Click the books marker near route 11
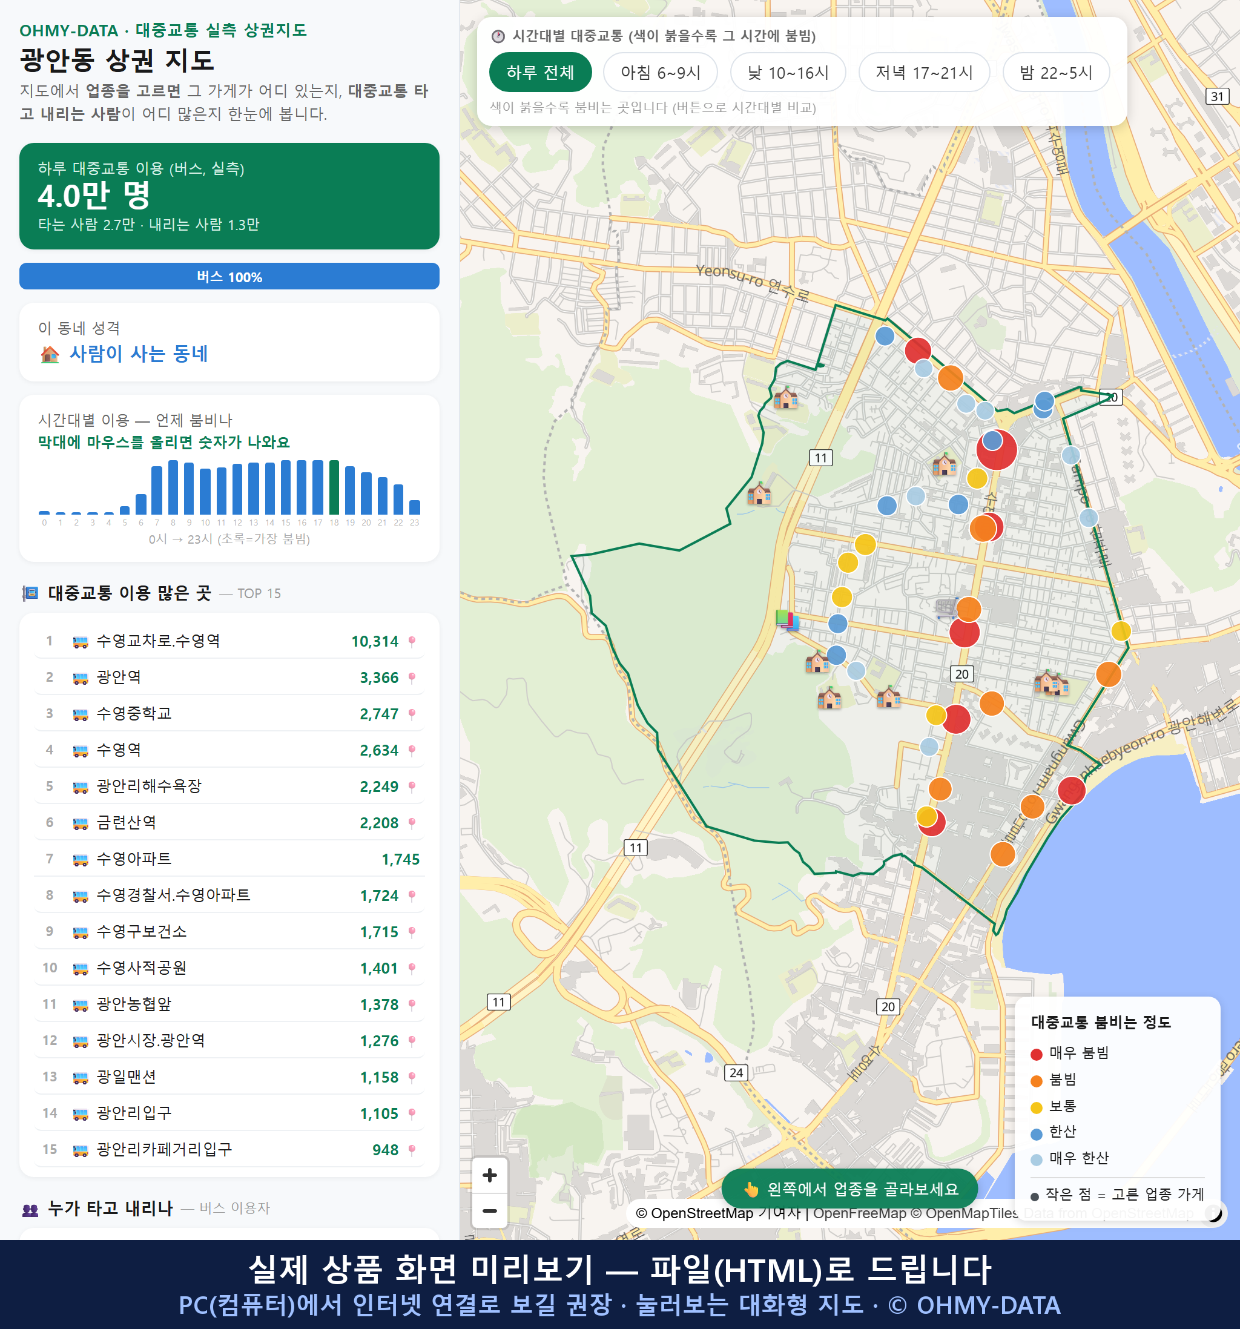The width and height of the screenshot is (1240, 1329). tap(788, 620)
